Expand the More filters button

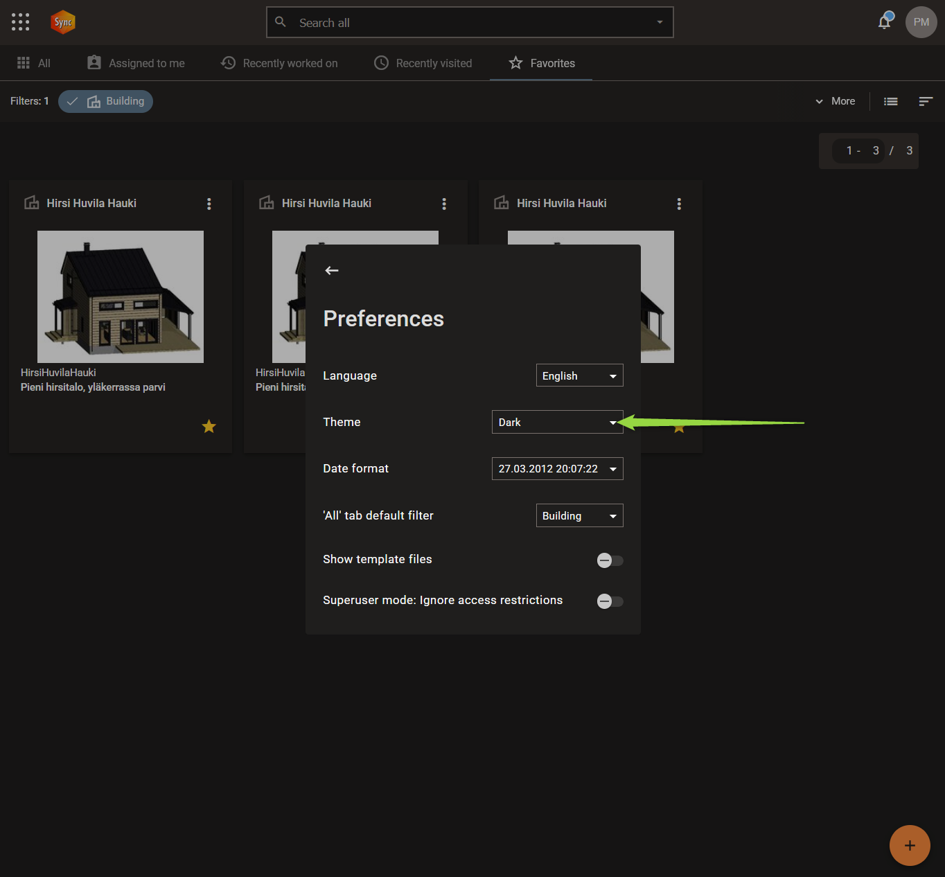pyautogui.click(x=835, y=101)
